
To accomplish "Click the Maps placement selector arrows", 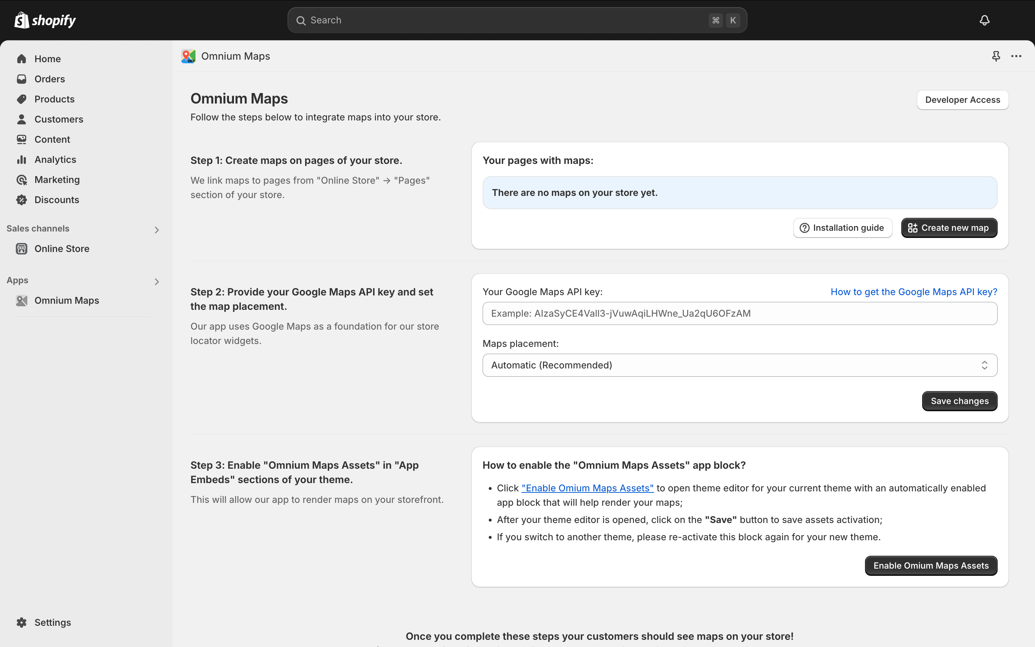I will tap(984, 365).
